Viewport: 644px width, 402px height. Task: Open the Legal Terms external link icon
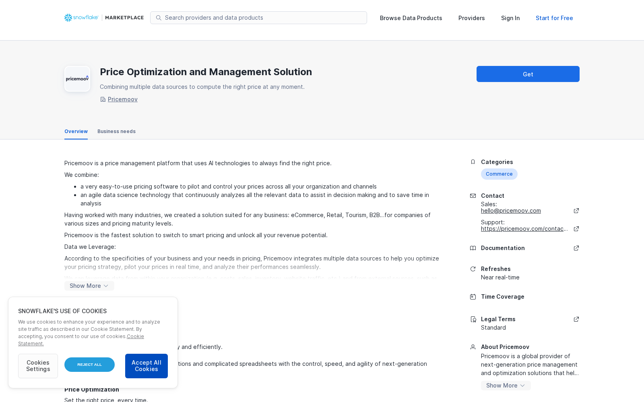576,319
